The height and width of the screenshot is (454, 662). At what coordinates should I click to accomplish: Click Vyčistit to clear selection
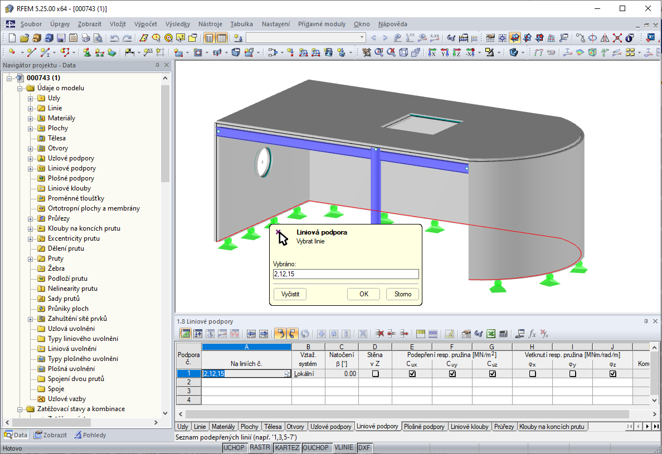click(x=290, y=294)
